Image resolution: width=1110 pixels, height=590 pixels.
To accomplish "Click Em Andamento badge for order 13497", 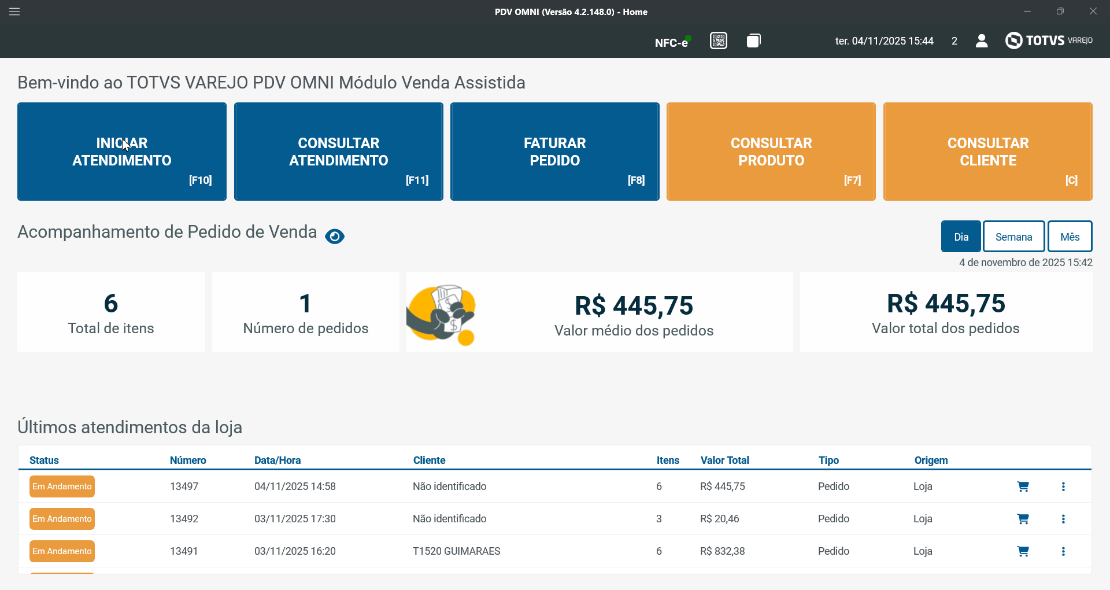I will coord(62,486).
